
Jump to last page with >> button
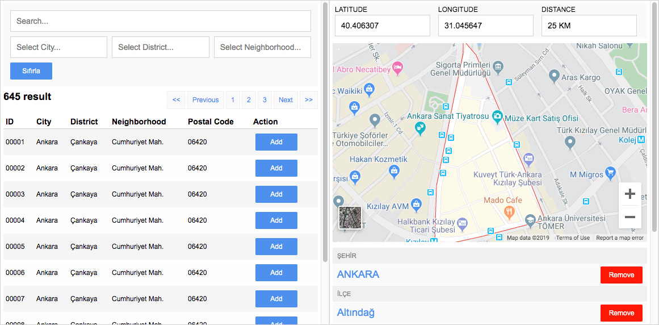pos(308,100)
